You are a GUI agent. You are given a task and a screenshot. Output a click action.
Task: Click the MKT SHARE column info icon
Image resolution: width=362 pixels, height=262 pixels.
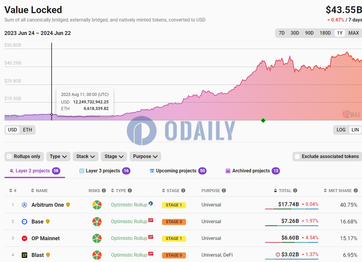click(355, 191)
